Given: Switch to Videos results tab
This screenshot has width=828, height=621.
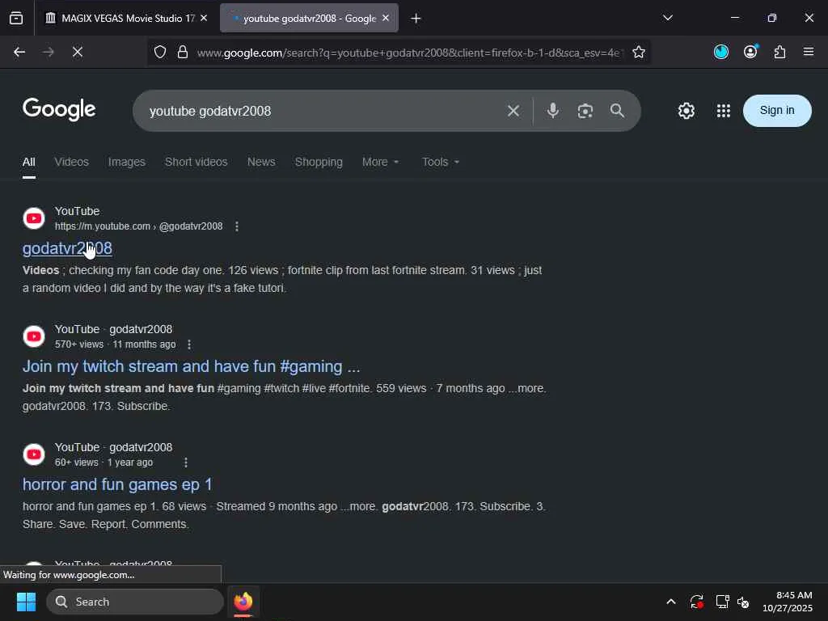Looking at the screenshot, I should point(72,162).
